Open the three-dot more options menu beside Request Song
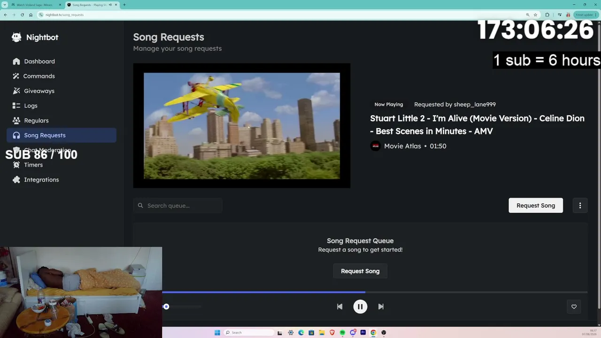Viewport: 601px width, 338px height. point(580,205)
